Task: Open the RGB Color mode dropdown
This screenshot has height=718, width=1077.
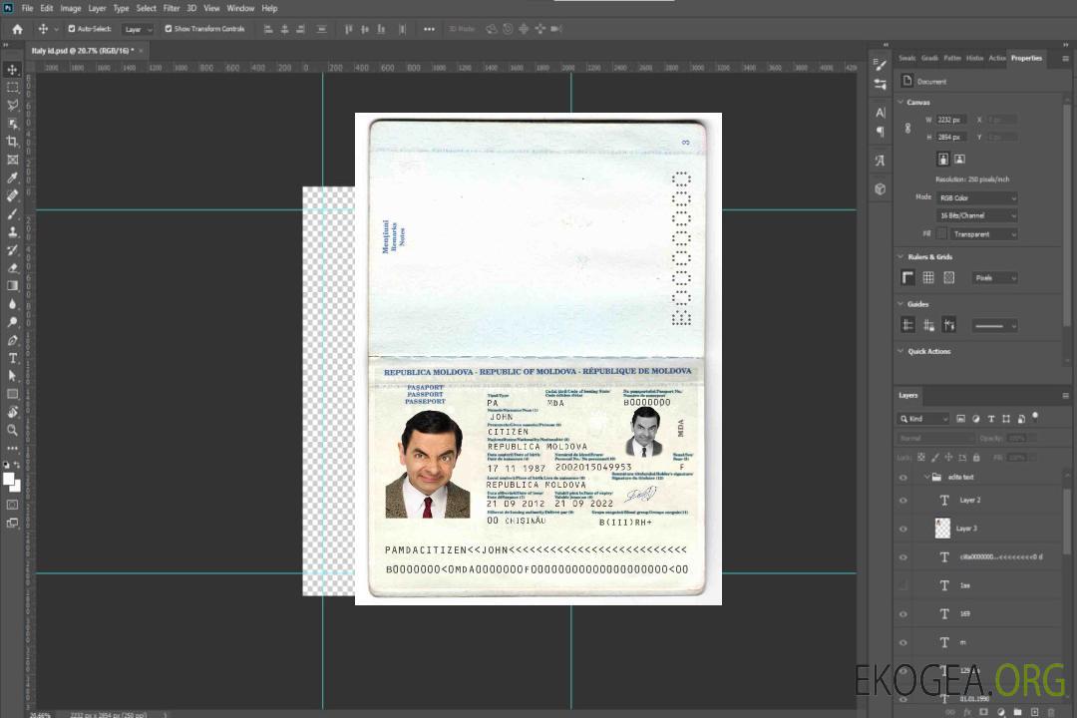Action: click(976, 197)
